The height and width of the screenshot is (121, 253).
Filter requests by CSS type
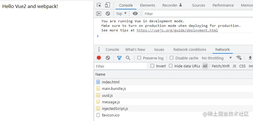point(242,66)
